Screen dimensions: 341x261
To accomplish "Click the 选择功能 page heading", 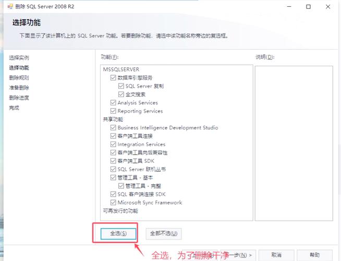I will tap(27, 22).
